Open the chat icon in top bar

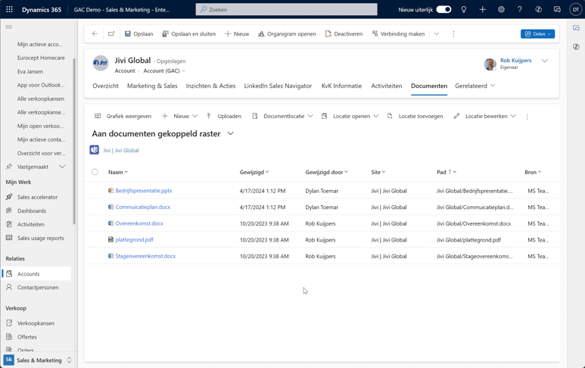[x=557, y=9]
